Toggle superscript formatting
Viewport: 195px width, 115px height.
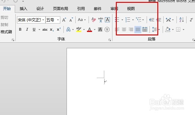tap(59, 29)
